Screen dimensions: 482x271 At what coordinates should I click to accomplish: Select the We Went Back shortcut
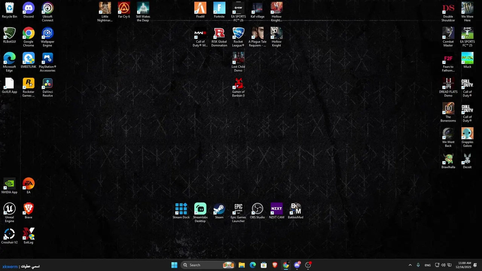click(448, 138)
